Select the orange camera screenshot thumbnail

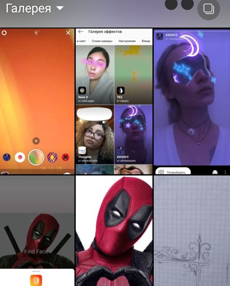coord(37,101)
